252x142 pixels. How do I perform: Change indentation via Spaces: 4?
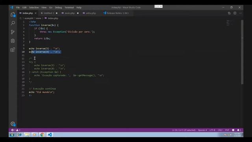pyautogui.click(x=202, y=130)
